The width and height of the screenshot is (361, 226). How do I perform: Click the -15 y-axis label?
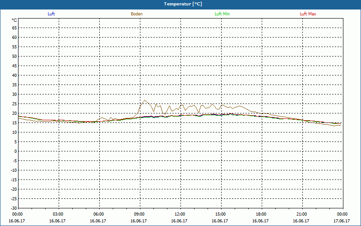tap(14, 179)
